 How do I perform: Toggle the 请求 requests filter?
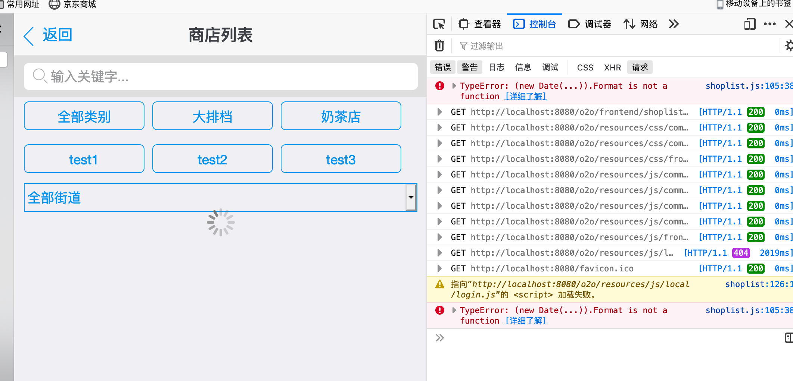(x=640, y=67)
